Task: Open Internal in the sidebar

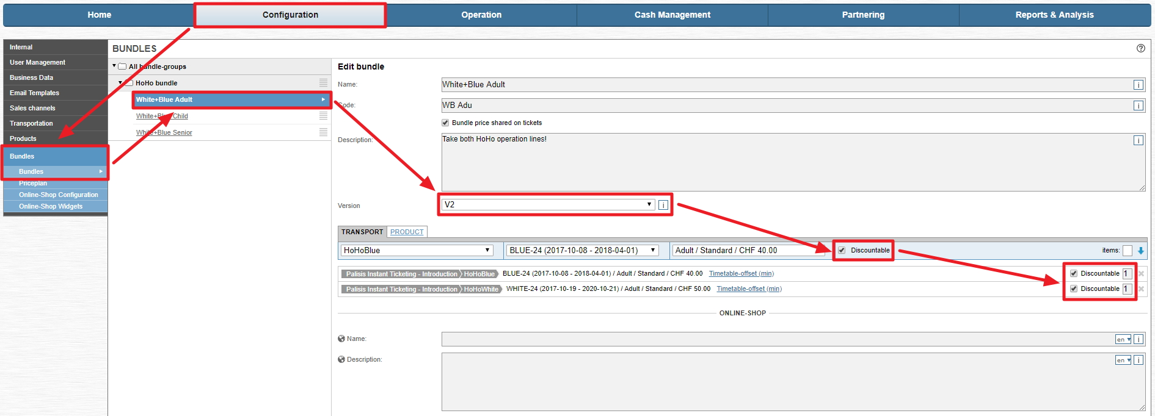Action: click(56, 47)
